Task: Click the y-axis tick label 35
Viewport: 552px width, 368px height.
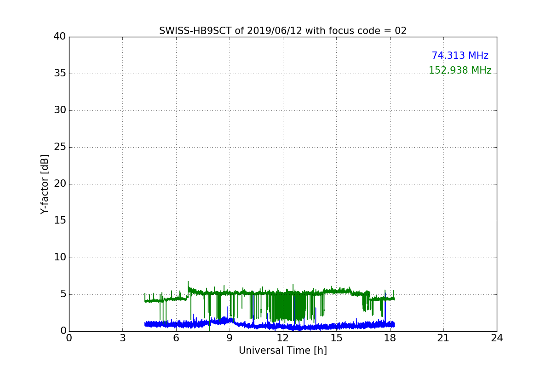Action: [x=60, y=73]
